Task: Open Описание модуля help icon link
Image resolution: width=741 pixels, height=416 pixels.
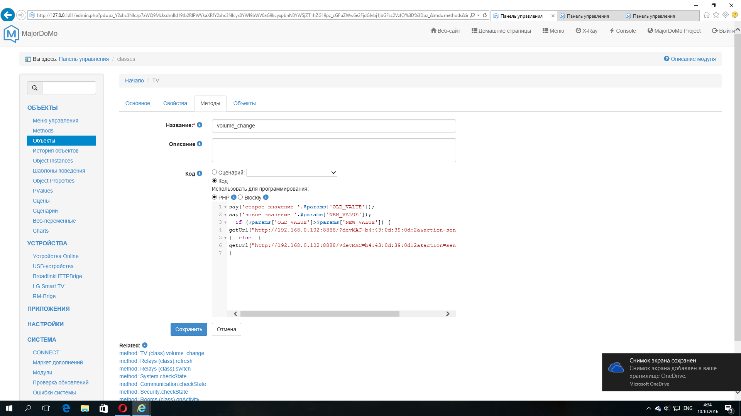Action: (666, 59)
